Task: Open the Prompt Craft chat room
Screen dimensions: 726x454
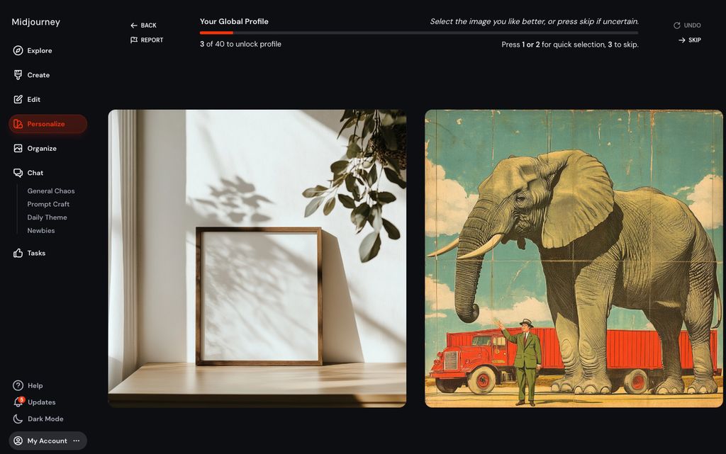Action: pyautogui.click(x=48, y=204)
